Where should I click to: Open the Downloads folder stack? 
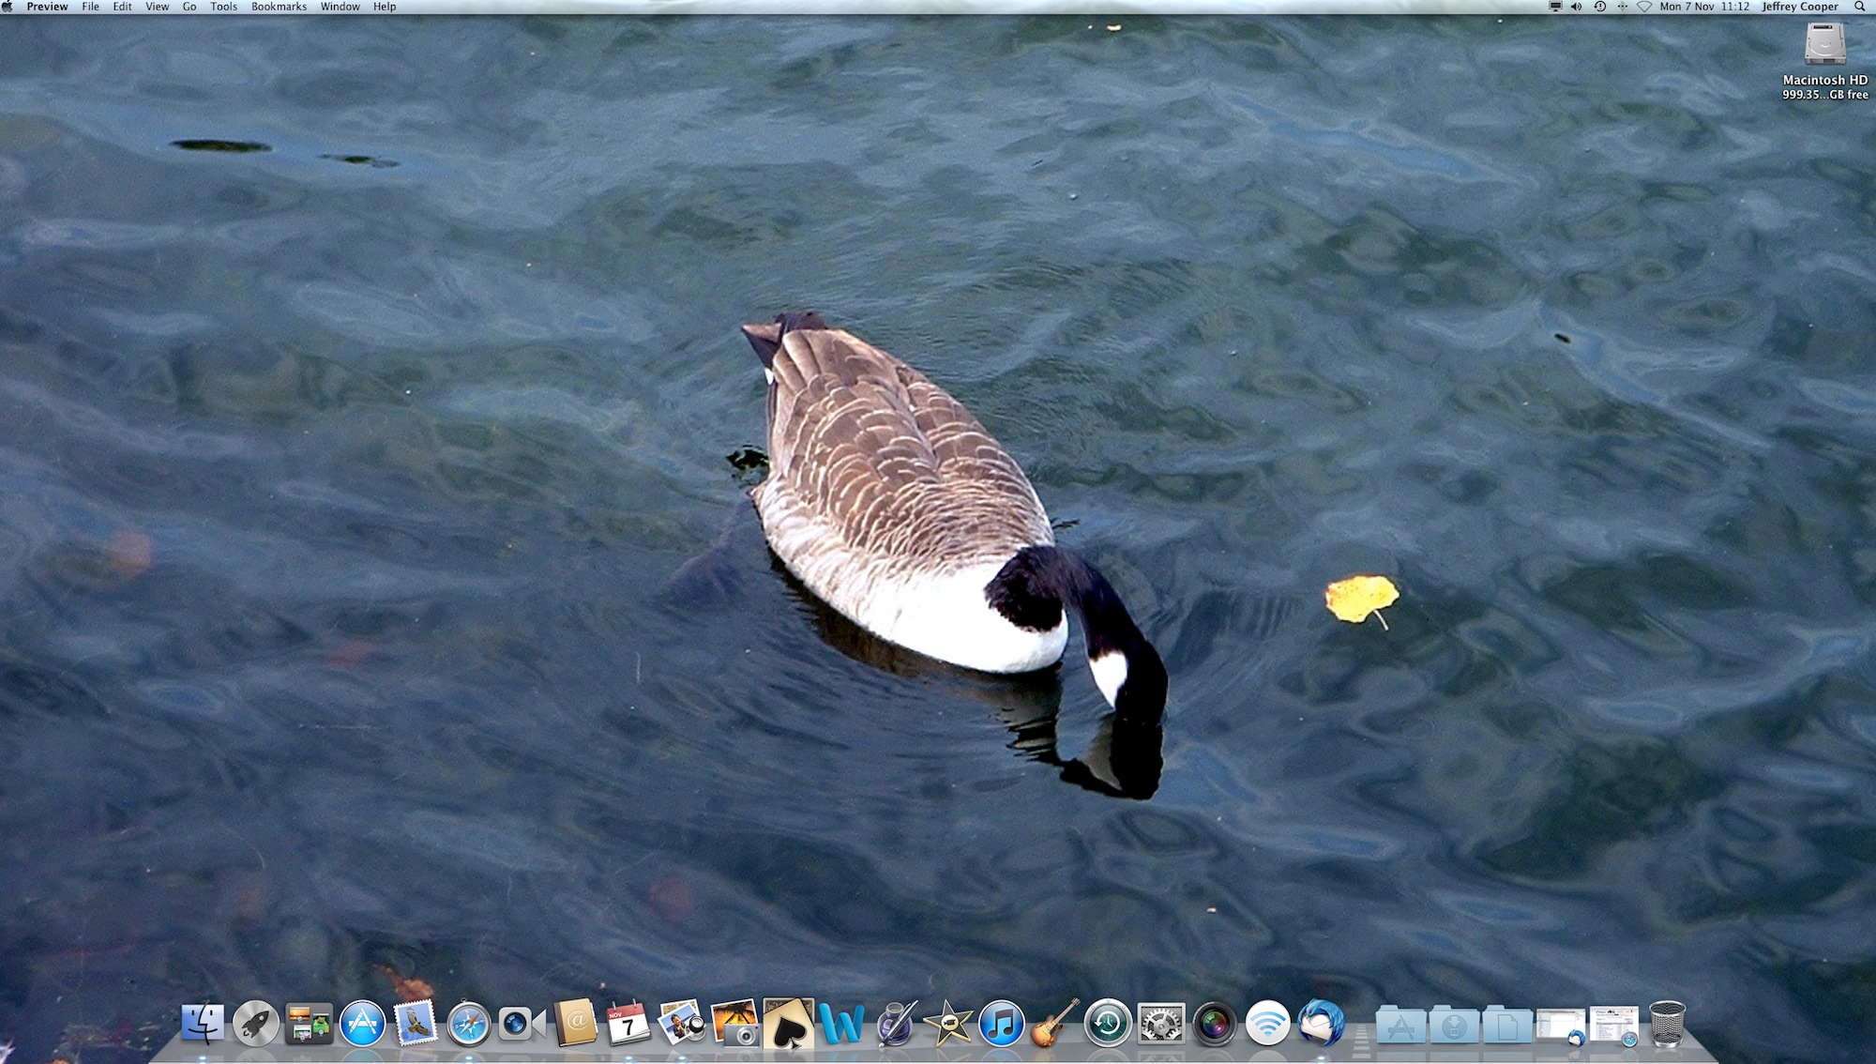[x=1453, y=1025]
